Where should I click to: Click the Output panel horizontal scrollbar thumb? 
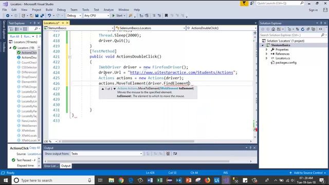[x=138, y=161]
